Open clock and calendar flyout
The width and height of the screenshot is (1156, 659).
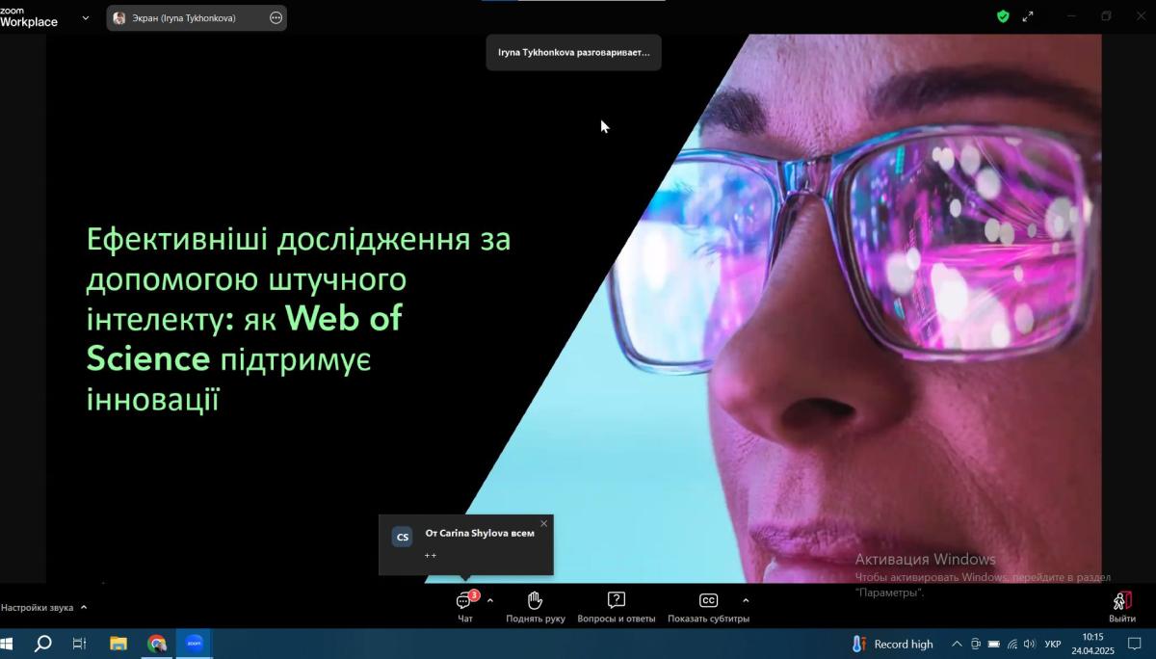(1092, 644)
